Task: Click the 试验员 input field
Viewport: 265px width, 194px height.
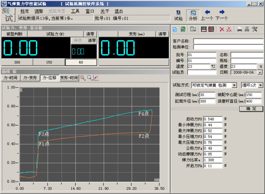Action: (x=202, y=72)
